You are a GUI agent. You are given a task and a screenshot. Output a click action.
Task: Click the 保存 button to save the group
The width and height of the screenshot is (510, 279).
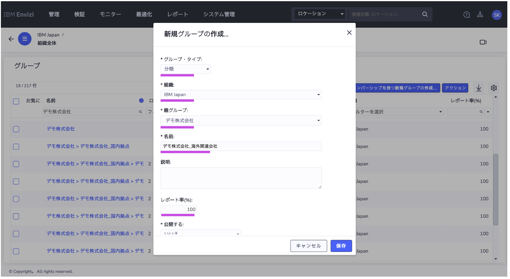pos(341,246)
